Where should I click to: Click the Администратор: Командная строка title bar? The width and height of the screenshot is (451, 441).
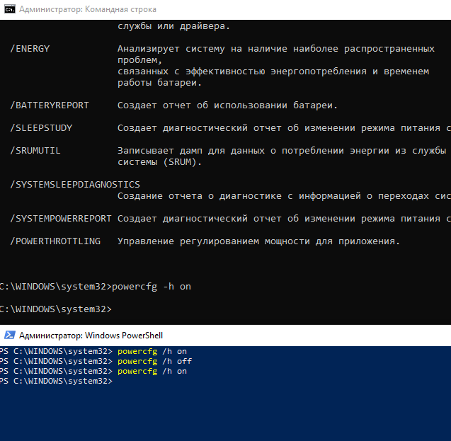click(225, 9)
